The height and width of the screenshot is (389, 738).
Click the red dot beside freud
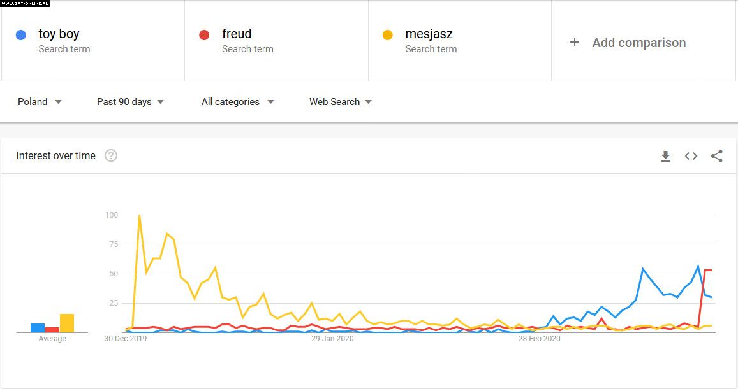204,35
